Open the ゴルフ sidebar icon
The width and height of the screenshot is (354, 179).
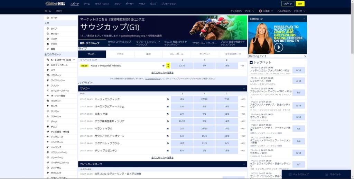coord(48,106)
